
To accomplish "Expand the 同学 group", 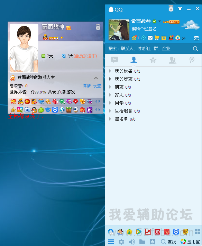I will click(x=110, y=103).
